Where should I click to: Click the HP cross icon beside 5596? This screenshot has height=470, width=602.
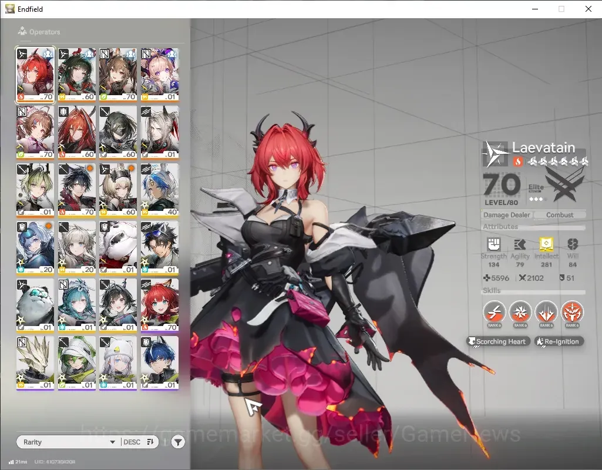pos(487,278)
